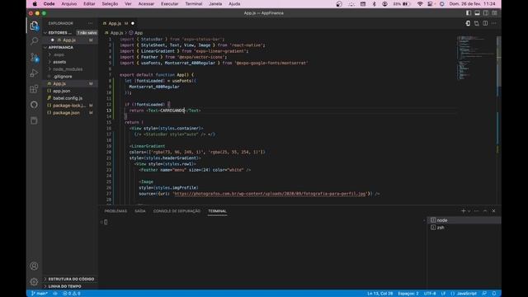Screen dimensions: 528x297
Task: Open .gitignore in the file tree
Action: pos(70,77)
